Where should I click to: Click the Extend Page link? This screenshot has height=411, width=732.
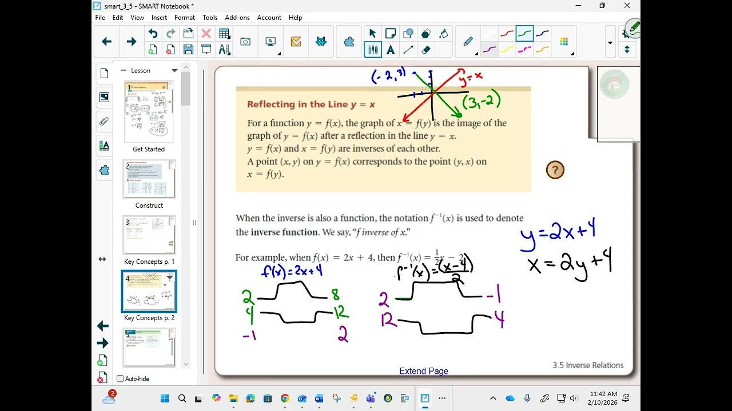pyautogui.click(x=424, y=371)
